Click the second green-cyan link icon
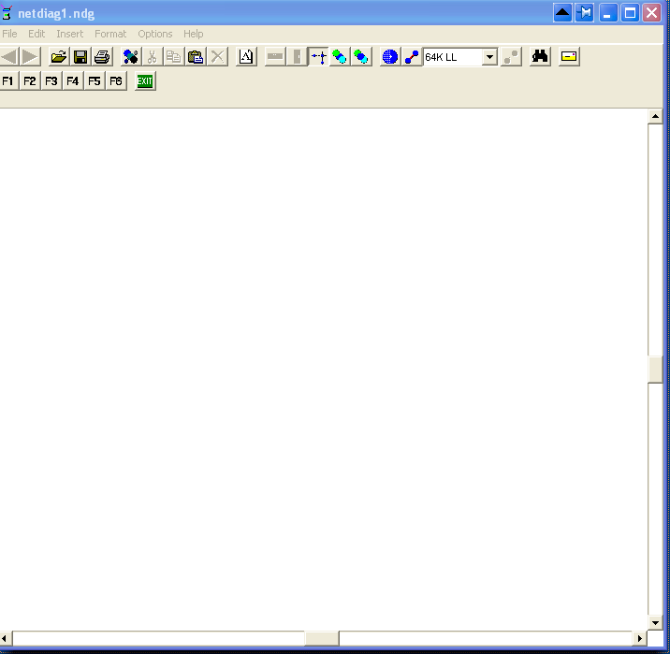Viewport: 670px width, 654px height. point(361,56)
